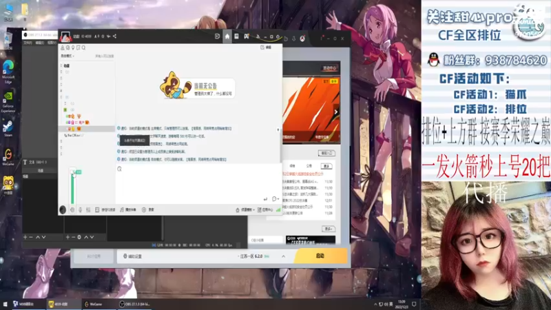Open source properties gear in OBS
Image resolution: width=551 pixels, height=310 pixels.
coord(79,237)
